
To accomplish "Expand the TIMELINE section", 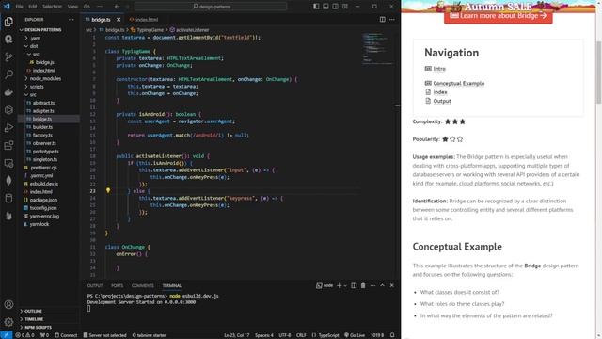I will tap(34, 319).
